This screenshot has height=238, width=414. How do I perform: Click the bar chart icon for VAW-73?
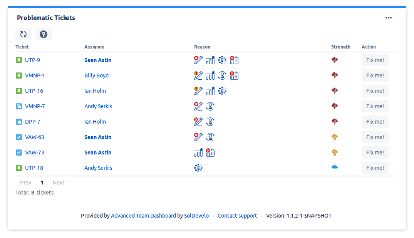(x=198, y=153)
